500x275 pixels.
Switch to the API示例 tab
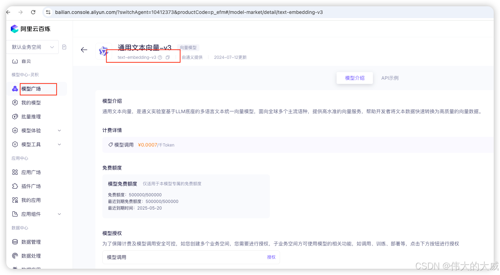click(390, 78)
